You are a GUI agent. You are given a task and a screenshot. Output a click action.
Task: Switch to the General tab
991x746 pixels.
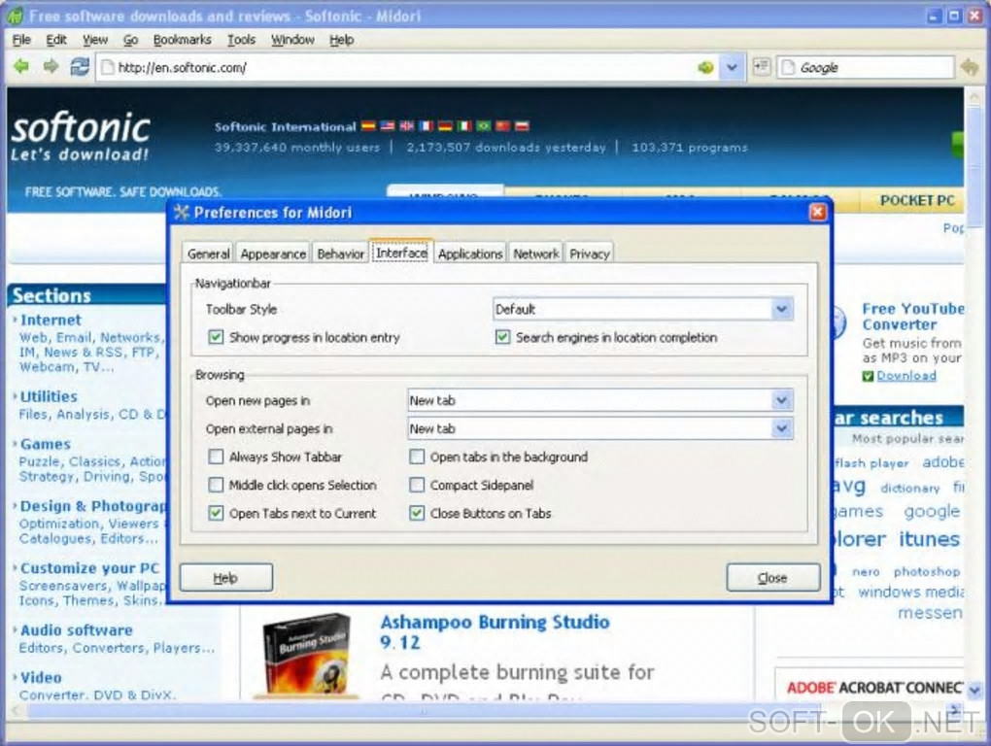(x=208, y=254)
